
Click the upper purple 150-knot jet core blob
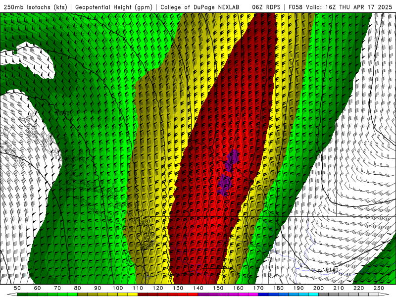[232, 160]
